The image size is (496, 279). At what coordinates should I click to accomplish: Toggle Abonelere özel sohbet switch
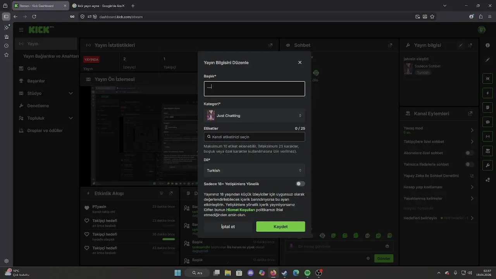coord(469,153)
